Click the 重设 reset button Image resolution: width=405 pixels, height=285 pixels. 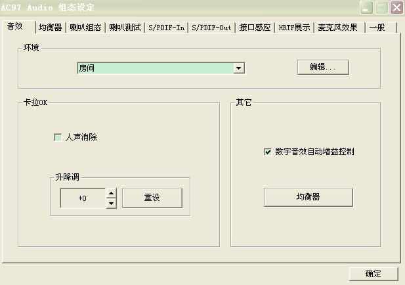point(152,198)
